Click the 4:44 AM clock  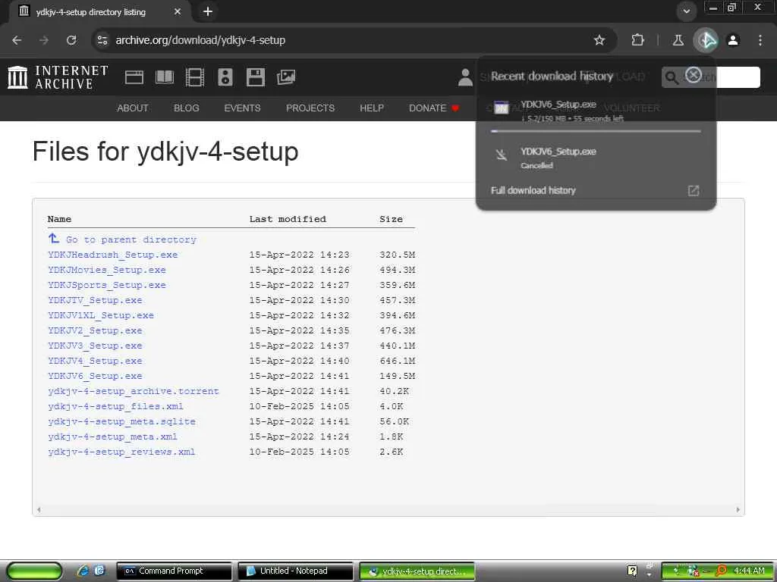[749, 571]
